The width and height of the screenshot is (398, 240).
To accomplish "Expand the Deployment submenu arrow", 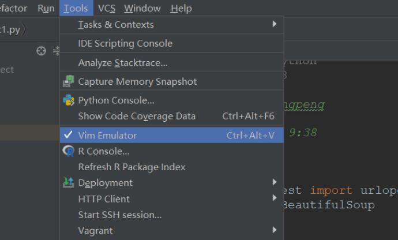I will [x=275, y=182].
